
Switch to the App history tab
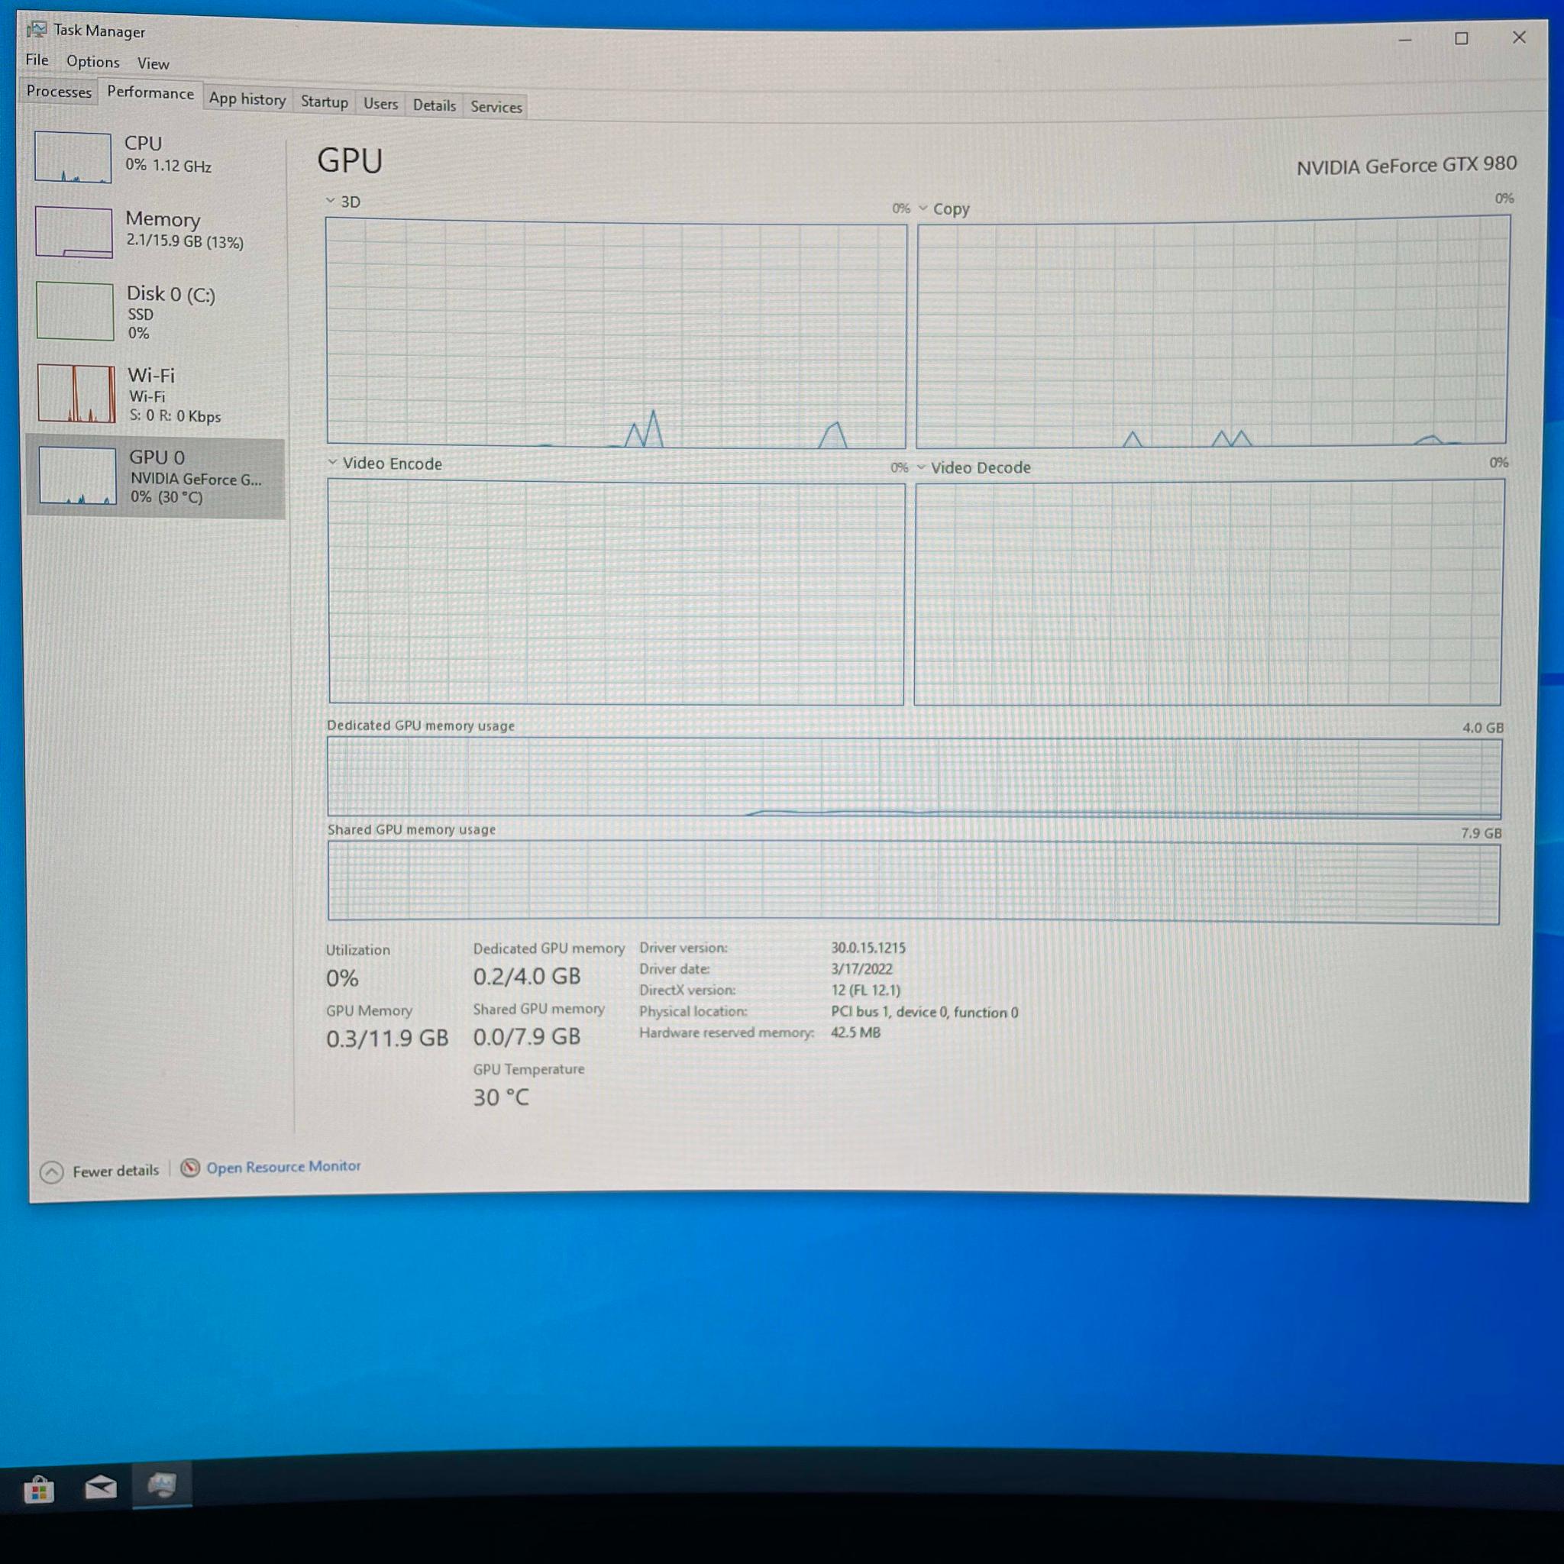pos(247,99)
